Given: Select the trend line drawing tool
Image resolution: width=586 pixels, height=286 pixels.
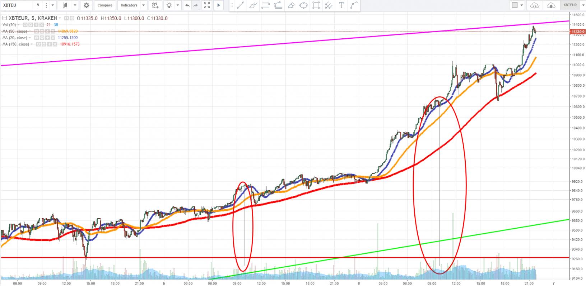Looking at the screenshot, I should 241,5.
